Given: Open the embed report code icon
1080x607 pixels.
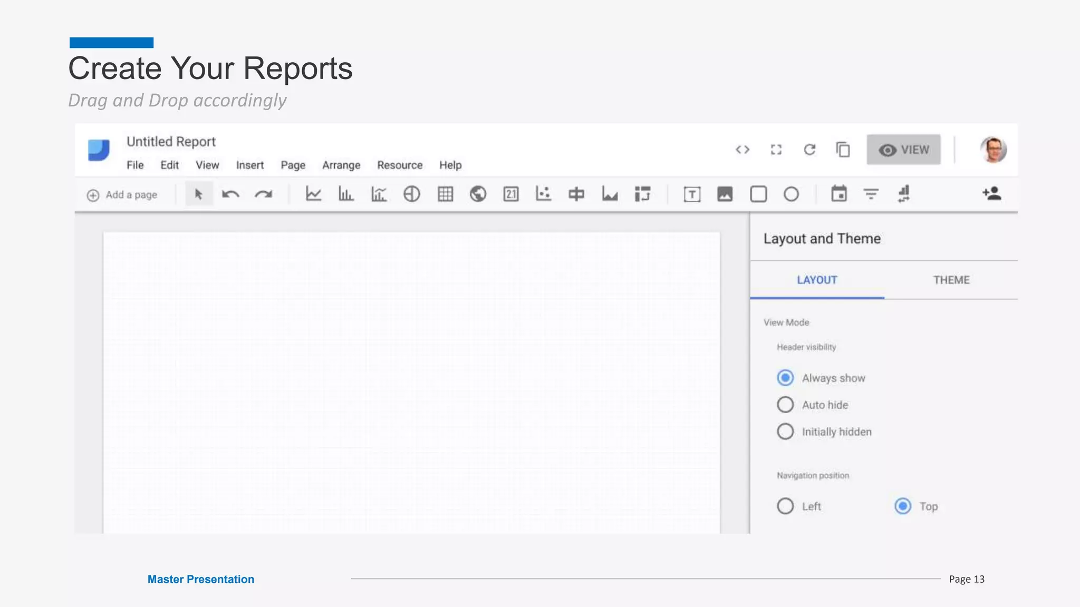Looking at the screenshot, I should (742, 150).
